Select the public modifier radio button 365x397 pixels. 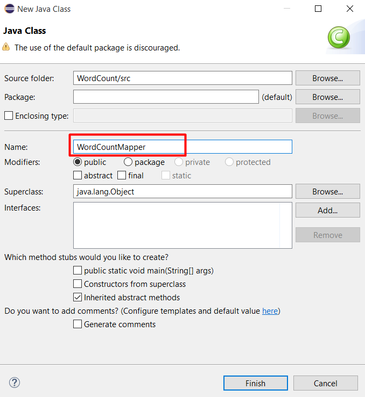click(x=78, y=162)
